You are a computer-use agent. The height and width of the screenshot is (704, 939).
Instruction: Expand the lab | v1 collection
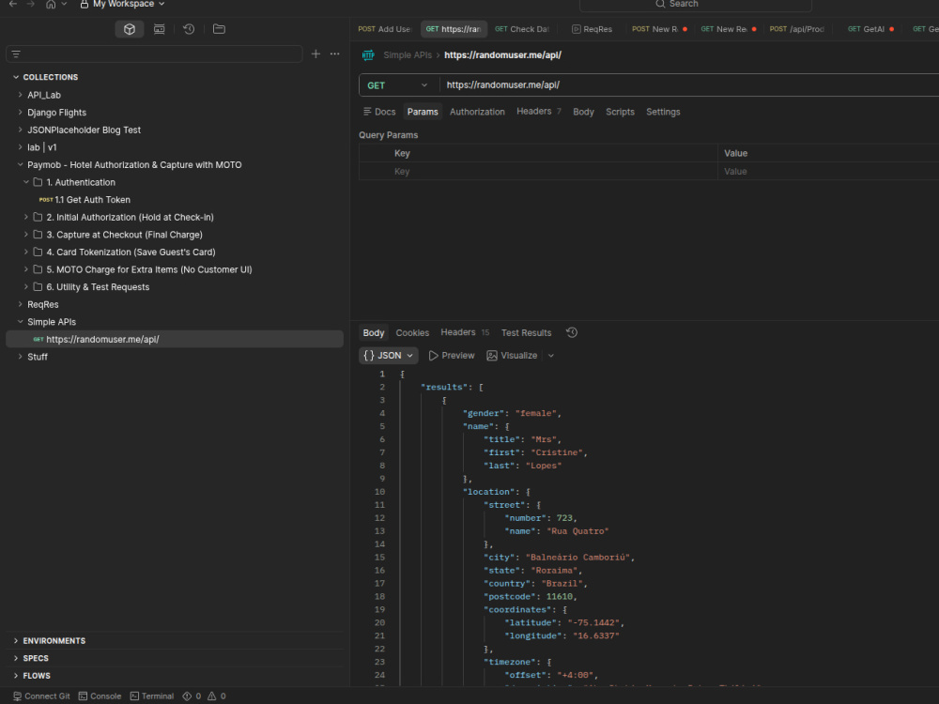(x=21, y=146)
